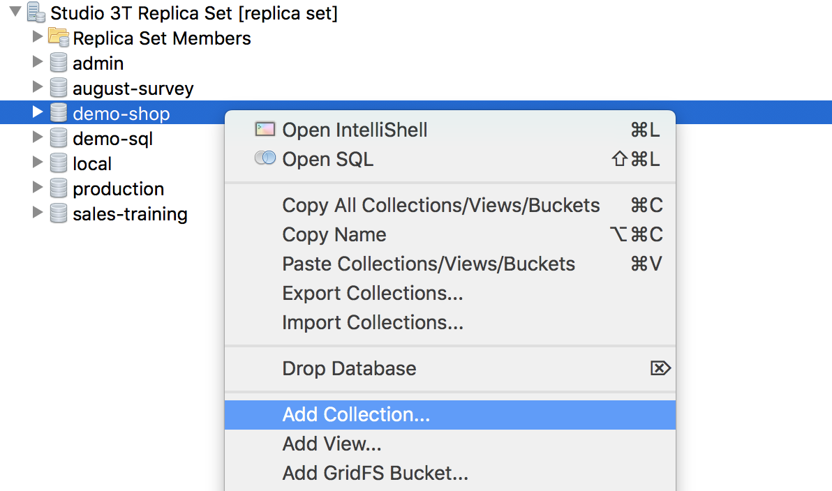This screenshot has height=491, width=832.
Task: Click the Replica Set Members folder icon
Action: (59, 38)
